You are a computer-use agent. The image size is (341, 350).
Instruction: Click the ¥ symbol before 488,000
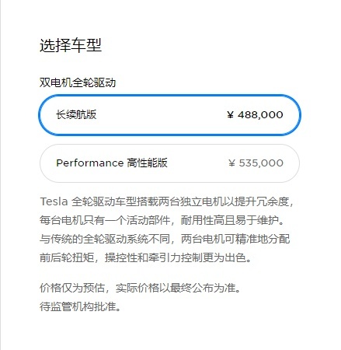[230, 115]
